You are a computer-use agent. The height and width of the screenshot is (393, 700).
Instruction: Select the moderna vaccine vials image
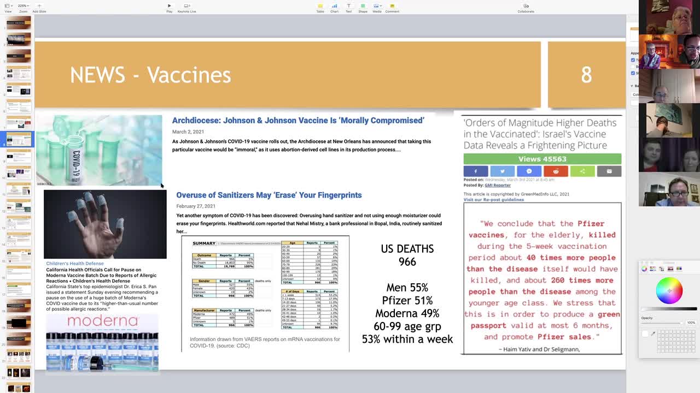tap(102, 343)
